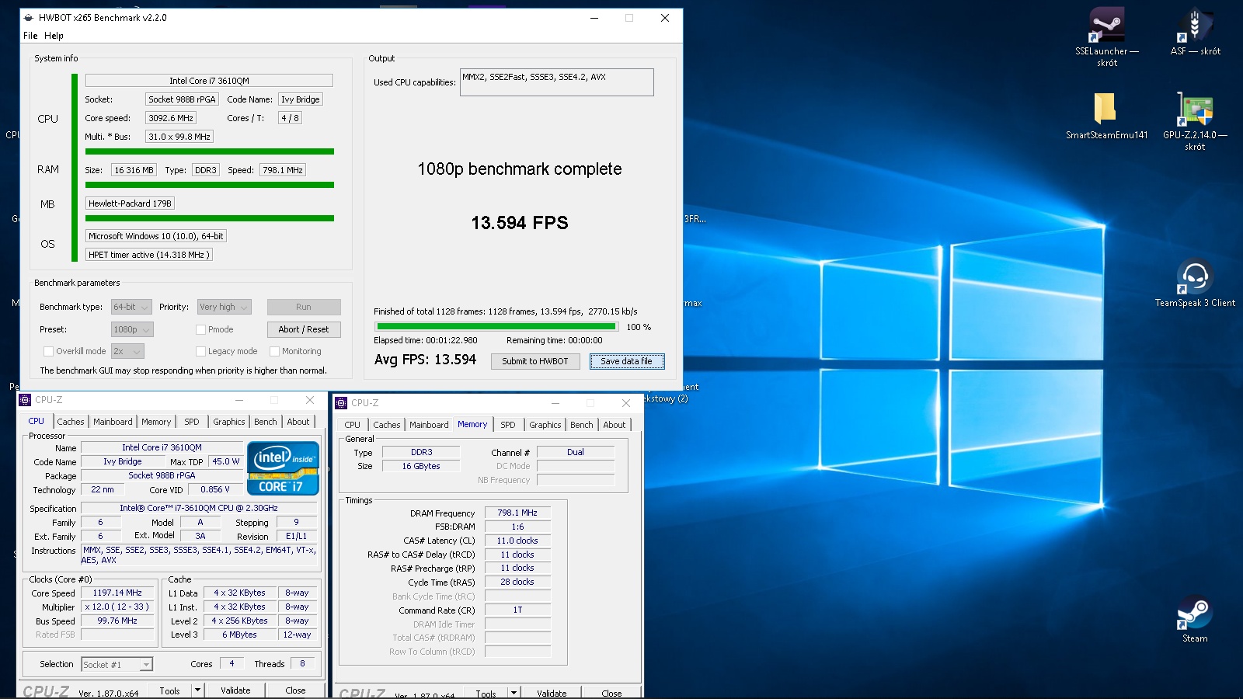Open About tab in left CPU-Z
Image resolution: width=1243 pixels, height=699 pixels.
click(x=298, y=422)
